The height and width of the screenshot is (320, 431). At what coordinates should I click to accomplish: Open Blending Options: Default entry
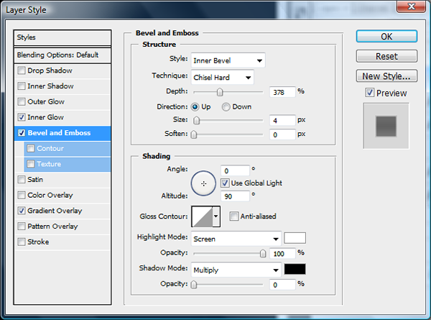pyautogui.click(x=63, y=55)
